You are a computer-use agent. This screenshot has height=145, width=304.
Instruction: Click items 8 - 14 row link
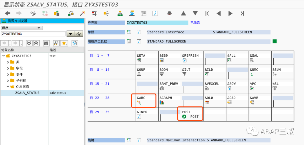pos(100,70)
